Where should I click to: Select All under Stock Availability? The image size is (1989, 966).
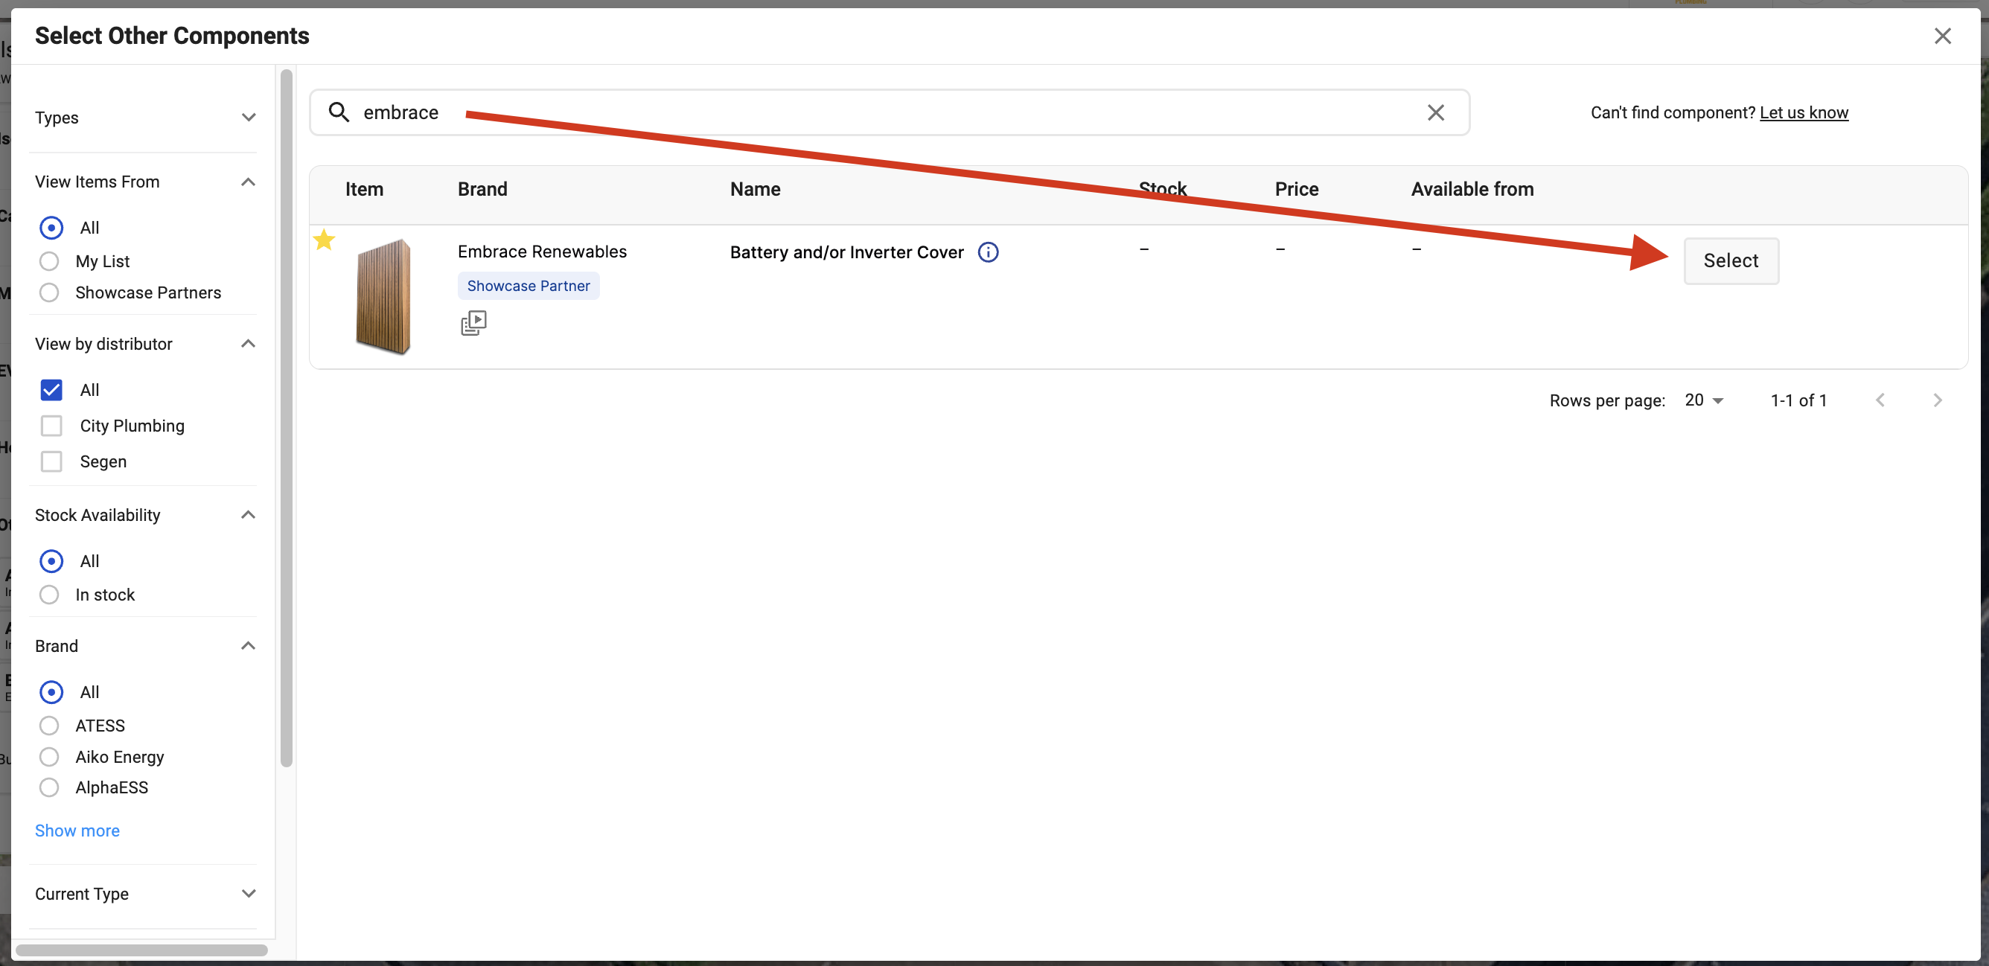(x=51, y=561)
